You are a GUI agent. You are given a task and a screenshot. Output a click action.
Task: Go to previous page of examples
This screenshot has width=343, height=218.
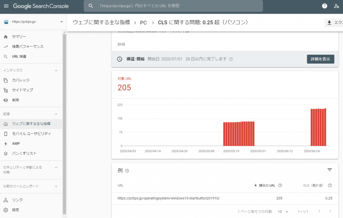pos(319,211)
